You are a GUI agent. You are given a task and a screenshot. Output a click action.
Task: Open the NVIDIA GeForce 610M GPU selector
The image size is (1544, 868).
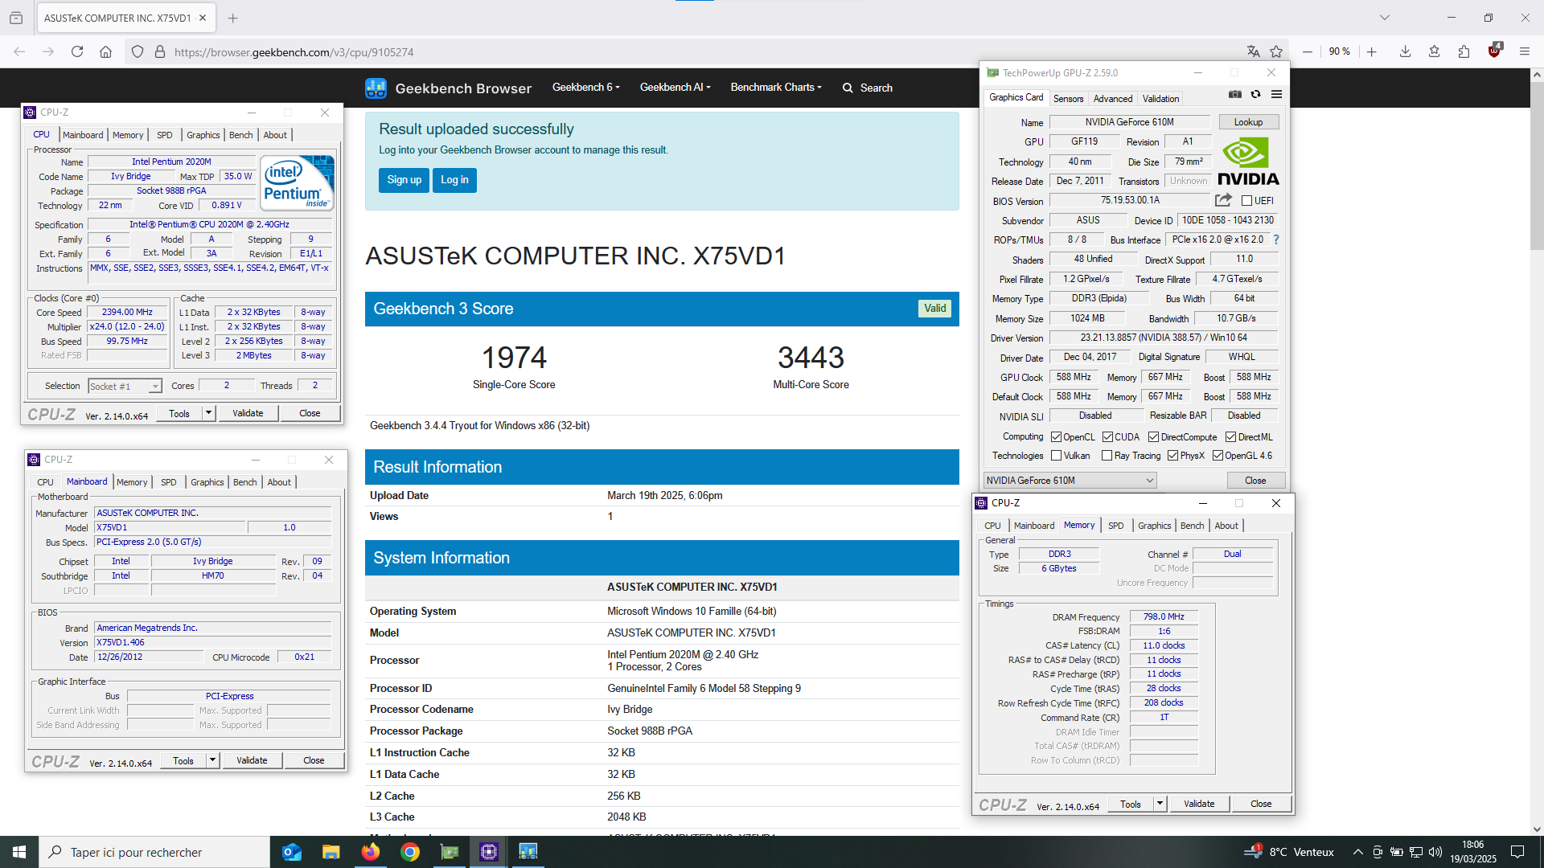coord(1070,481)
